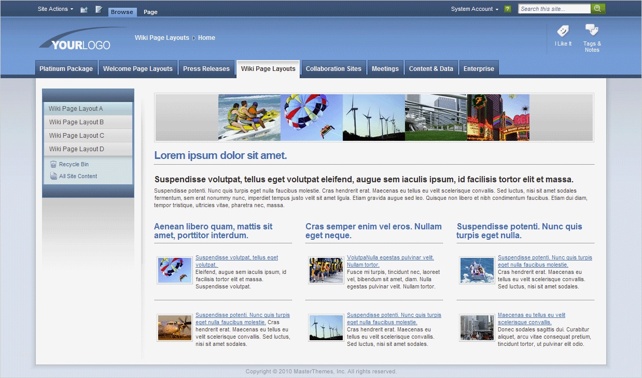The image size is (642, 378).
Task: Open the Site Actions menu
Action: coord(53,9)
